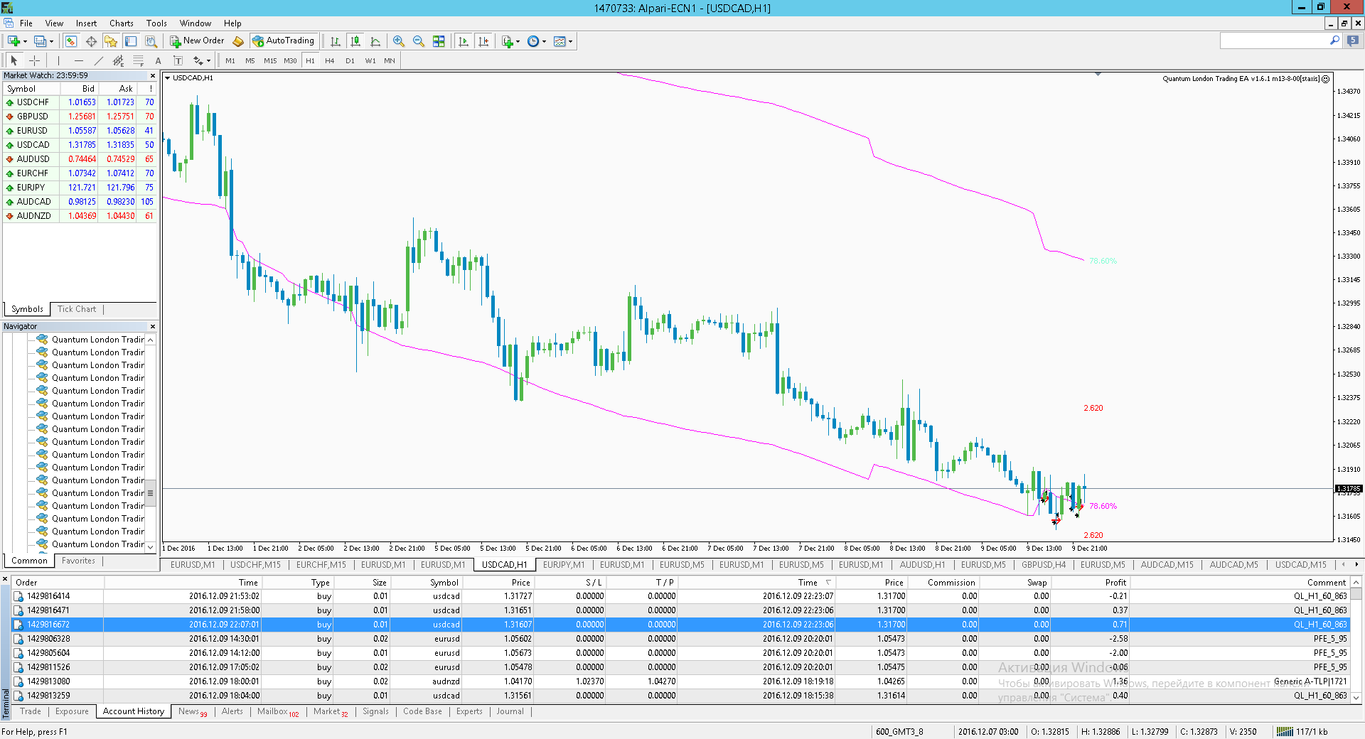Image resolution: width=1365 pixels, height=739 pixels.
Task: Open the Templates button
Action: 560,41
